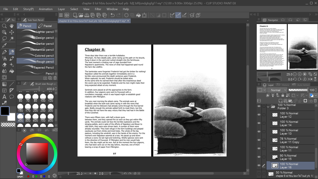Open the layer color blue swatch dropdown
This screenshot has width=318, height=179.
[x=313, y=95]
